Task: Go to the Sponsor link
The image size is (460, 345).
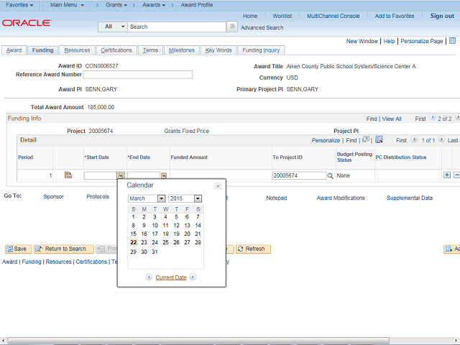Action: pos(53,196)
